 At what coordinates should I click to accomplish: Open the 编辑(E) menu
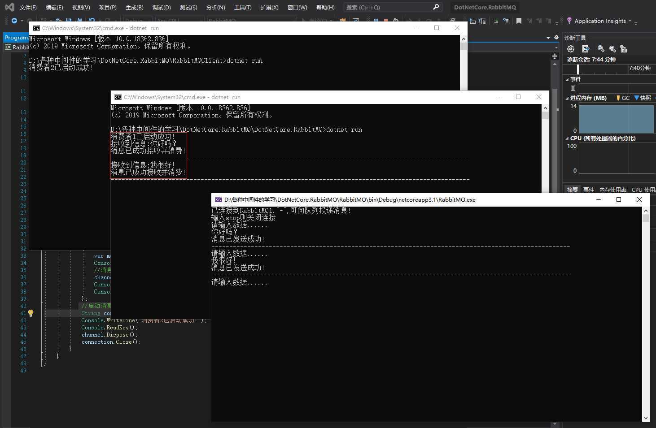coord(54,8)
